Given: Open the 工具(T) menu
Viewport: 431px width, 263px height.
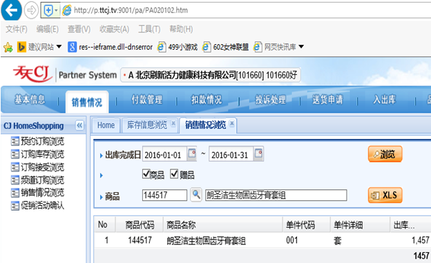Looking at the screenshot, I should [149, 29].
